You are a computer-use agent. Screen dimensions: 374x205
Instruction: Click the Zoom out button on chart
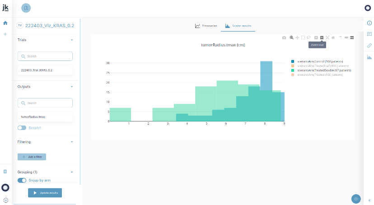[x=322, y=37]
